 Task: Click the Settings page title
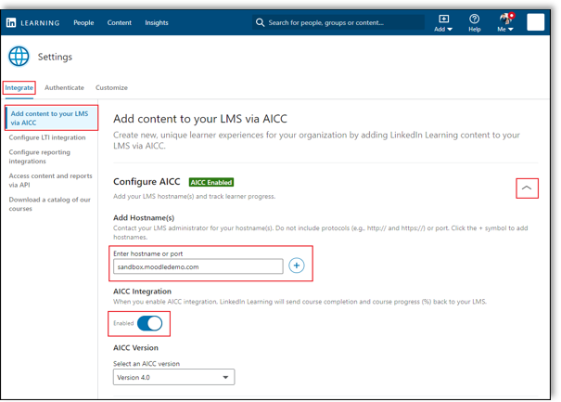click(x=55, y=57)
